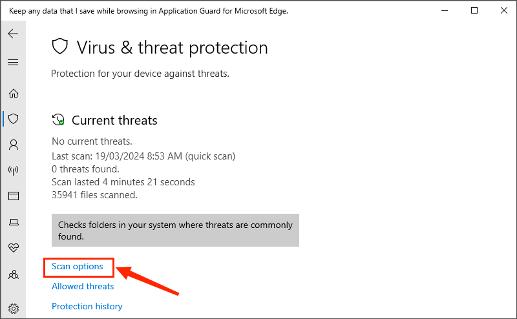517x319 pixels.
Task: Open Settings gear at sidebar bottom
Action: [x=13, y=308]
